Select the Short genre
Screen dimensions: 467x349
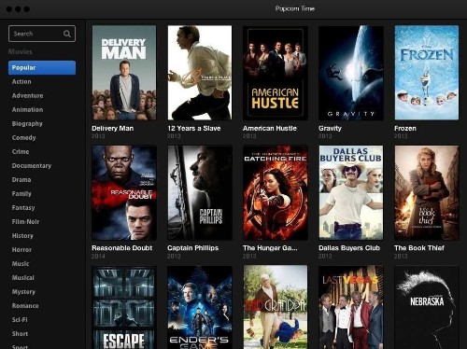[20, 333]
